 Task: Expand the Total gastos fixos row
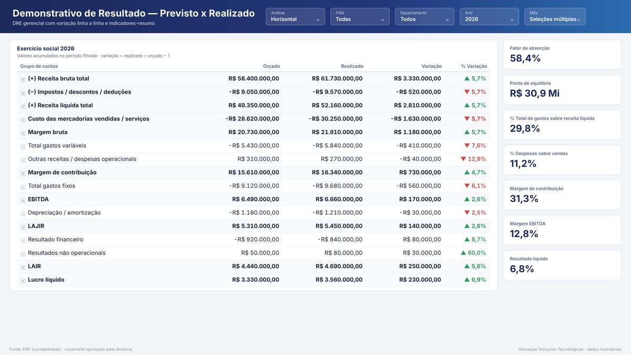click(23, 187)
